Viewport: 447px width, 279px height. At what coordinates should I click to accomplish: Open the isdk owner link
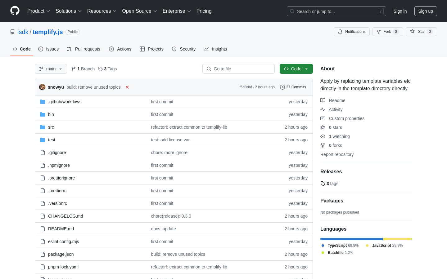(x=23, y=32)
